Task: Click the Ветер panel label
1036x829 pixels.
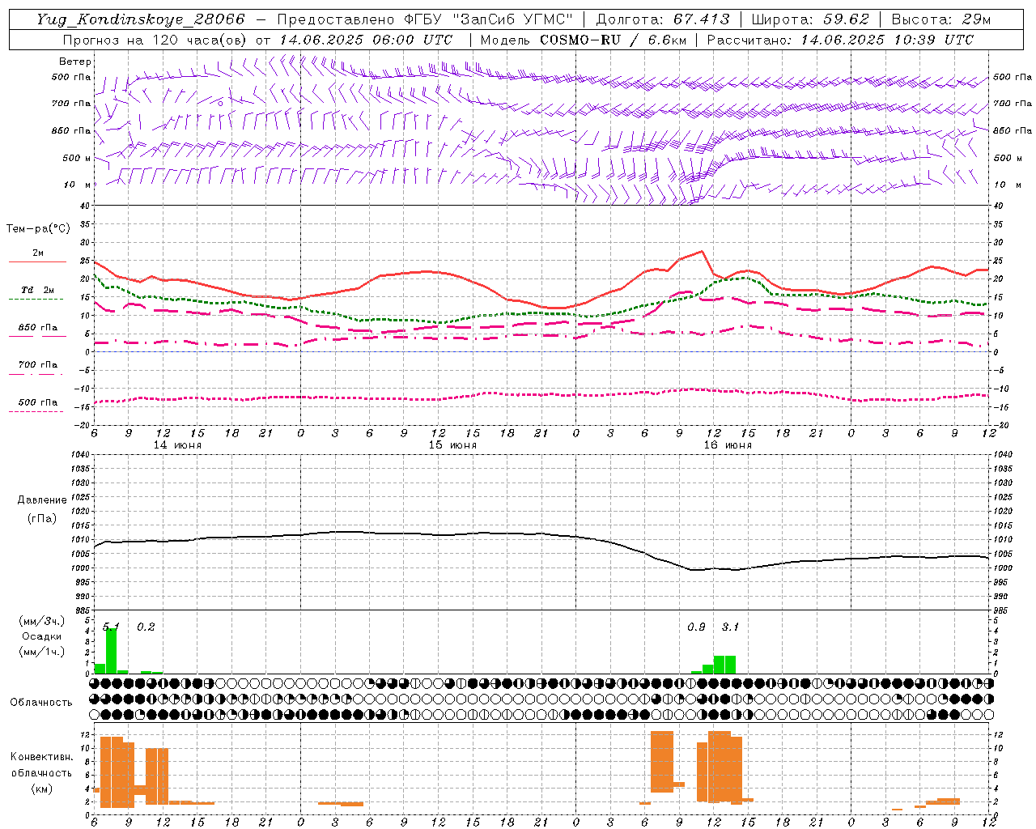Action: click(74, 62)
